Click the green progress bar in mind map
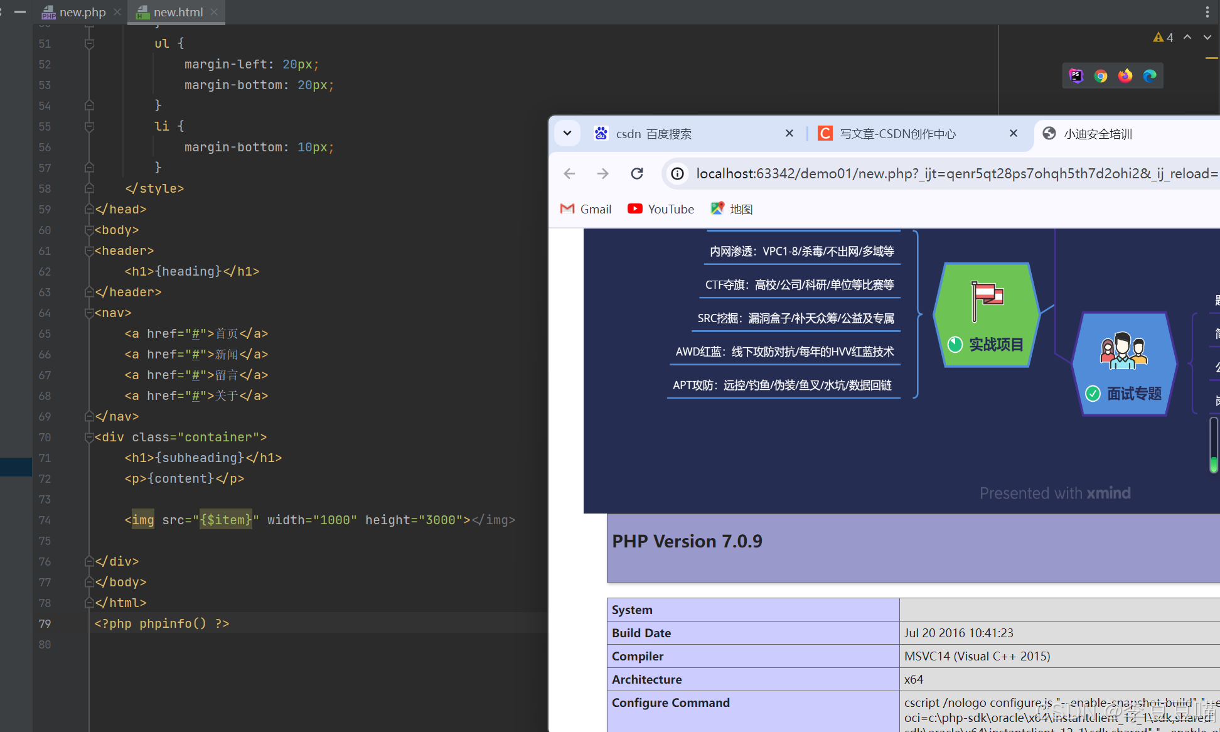This screenshot has width=1220, height=732. 1214,445
